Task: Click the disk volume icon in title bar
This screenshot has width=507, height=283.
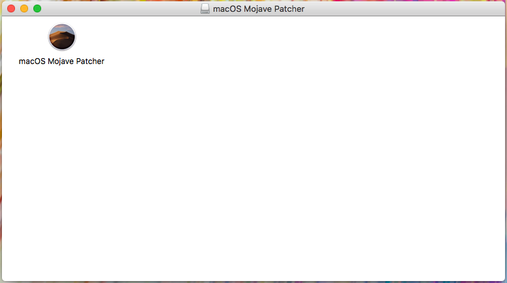Action: point(205,8)
